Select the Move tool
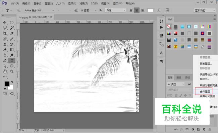 5,23
